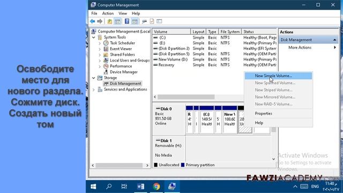Image resolution: width=343 pixels, height=193 pixels.
Task: Expand Services and Applications arrow
Action: [x=94, y=90]
